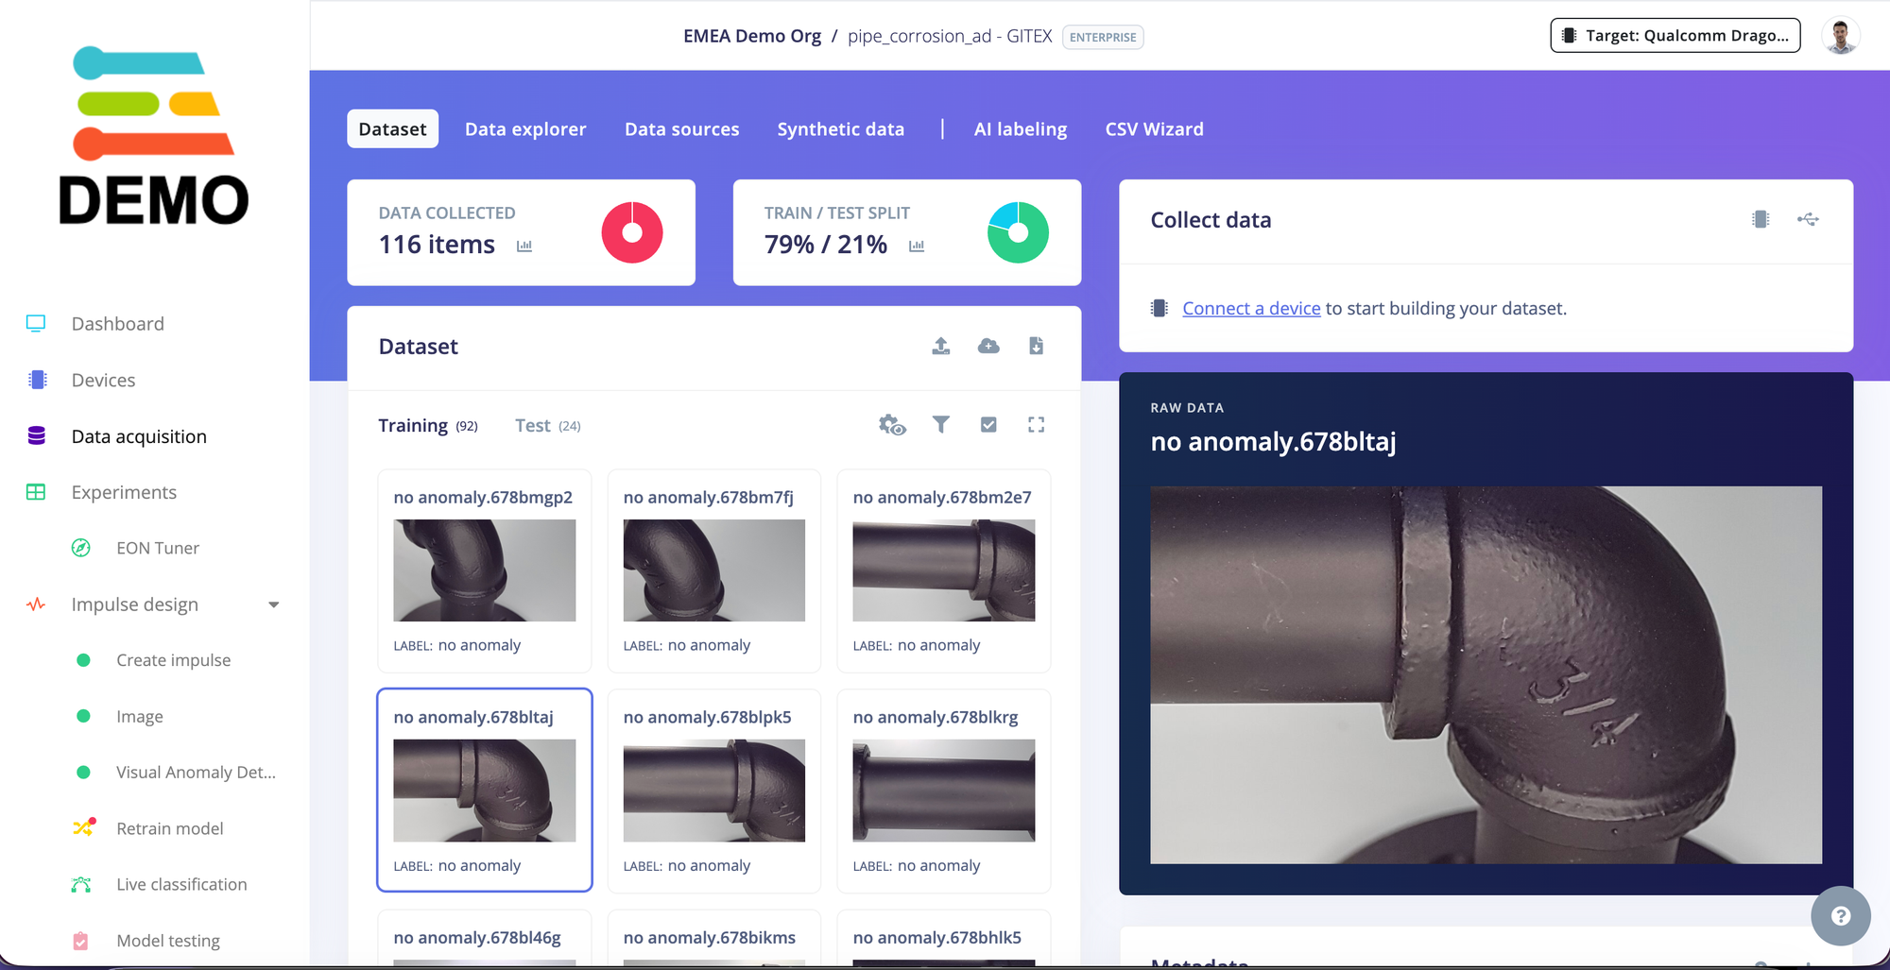Follow the Connect a device link

[1251, 308]
